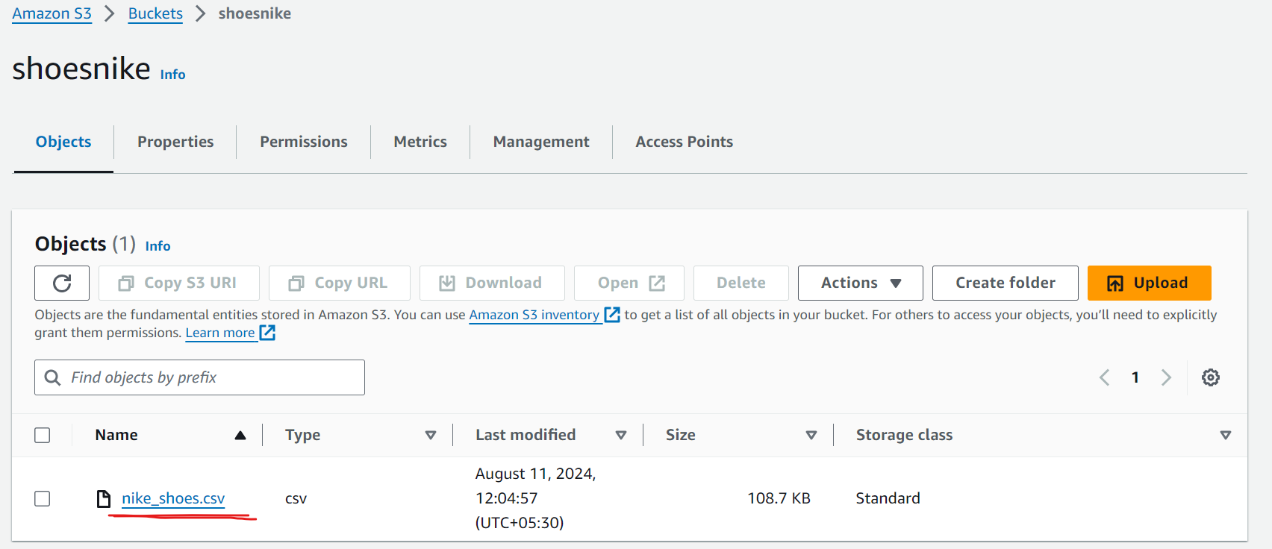Open the Access Points tab
This screenshot has width=1272, height=549.
tap(685, 142)
